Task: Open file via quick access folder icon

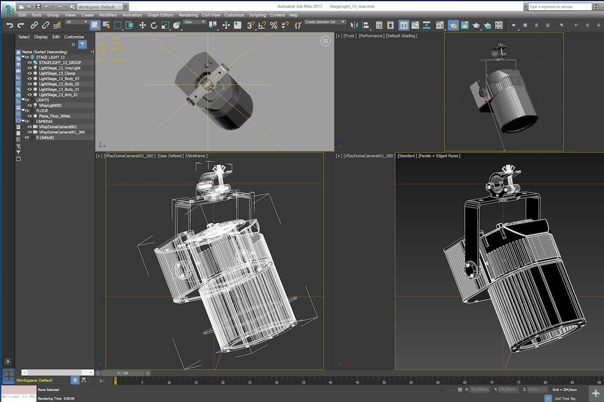Action: [30, 7]
